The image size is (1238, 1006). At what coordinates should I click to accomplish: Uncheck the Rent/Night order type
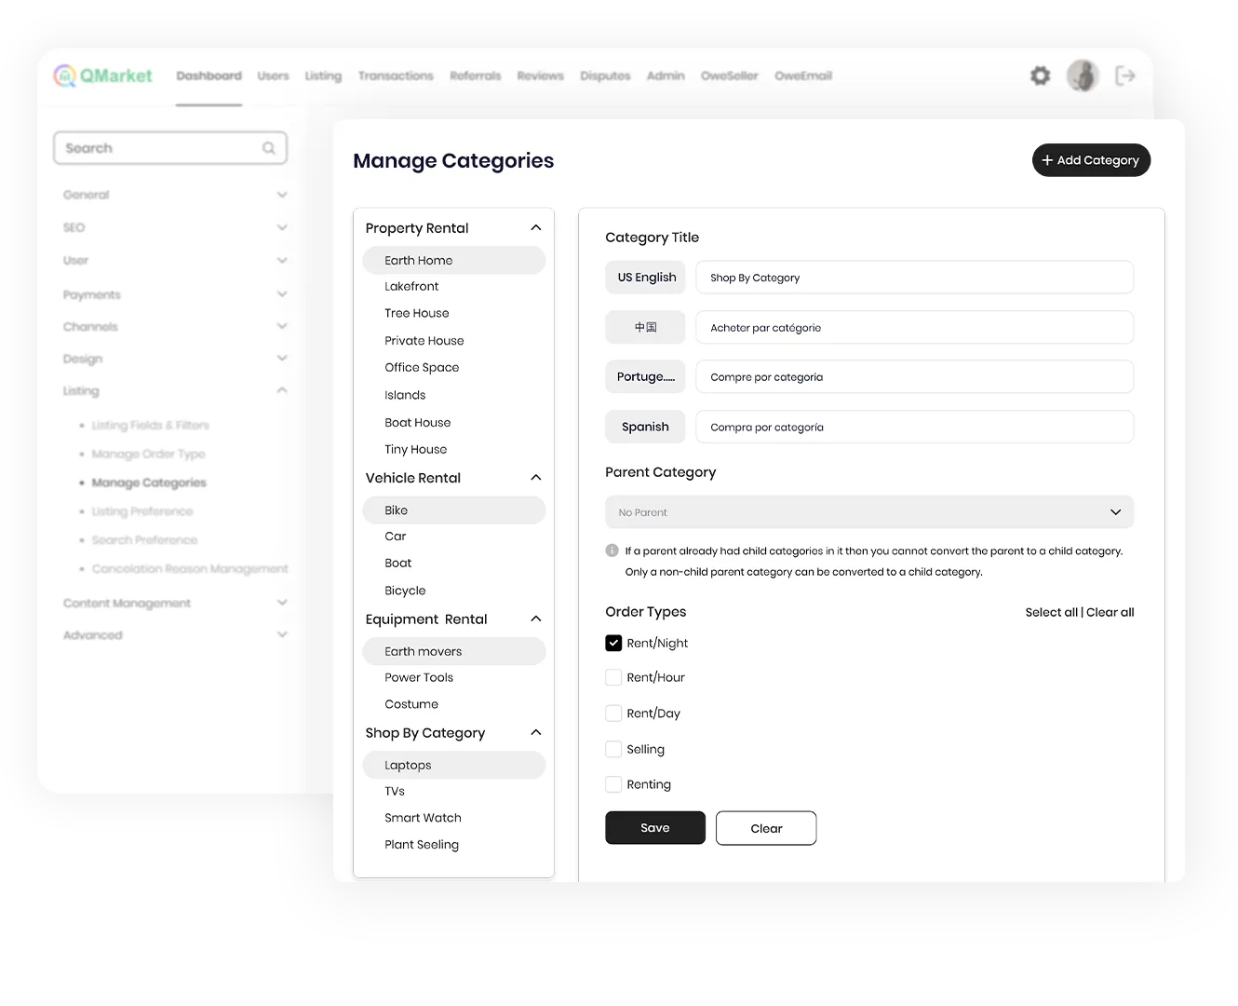(x=613, y=643)
